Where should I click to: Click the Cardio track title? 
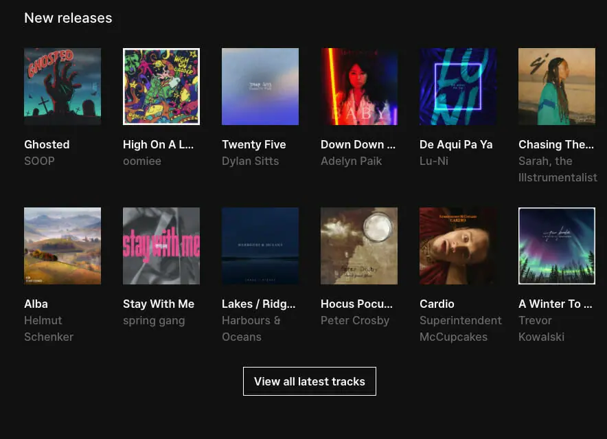[x=437, y=304]
